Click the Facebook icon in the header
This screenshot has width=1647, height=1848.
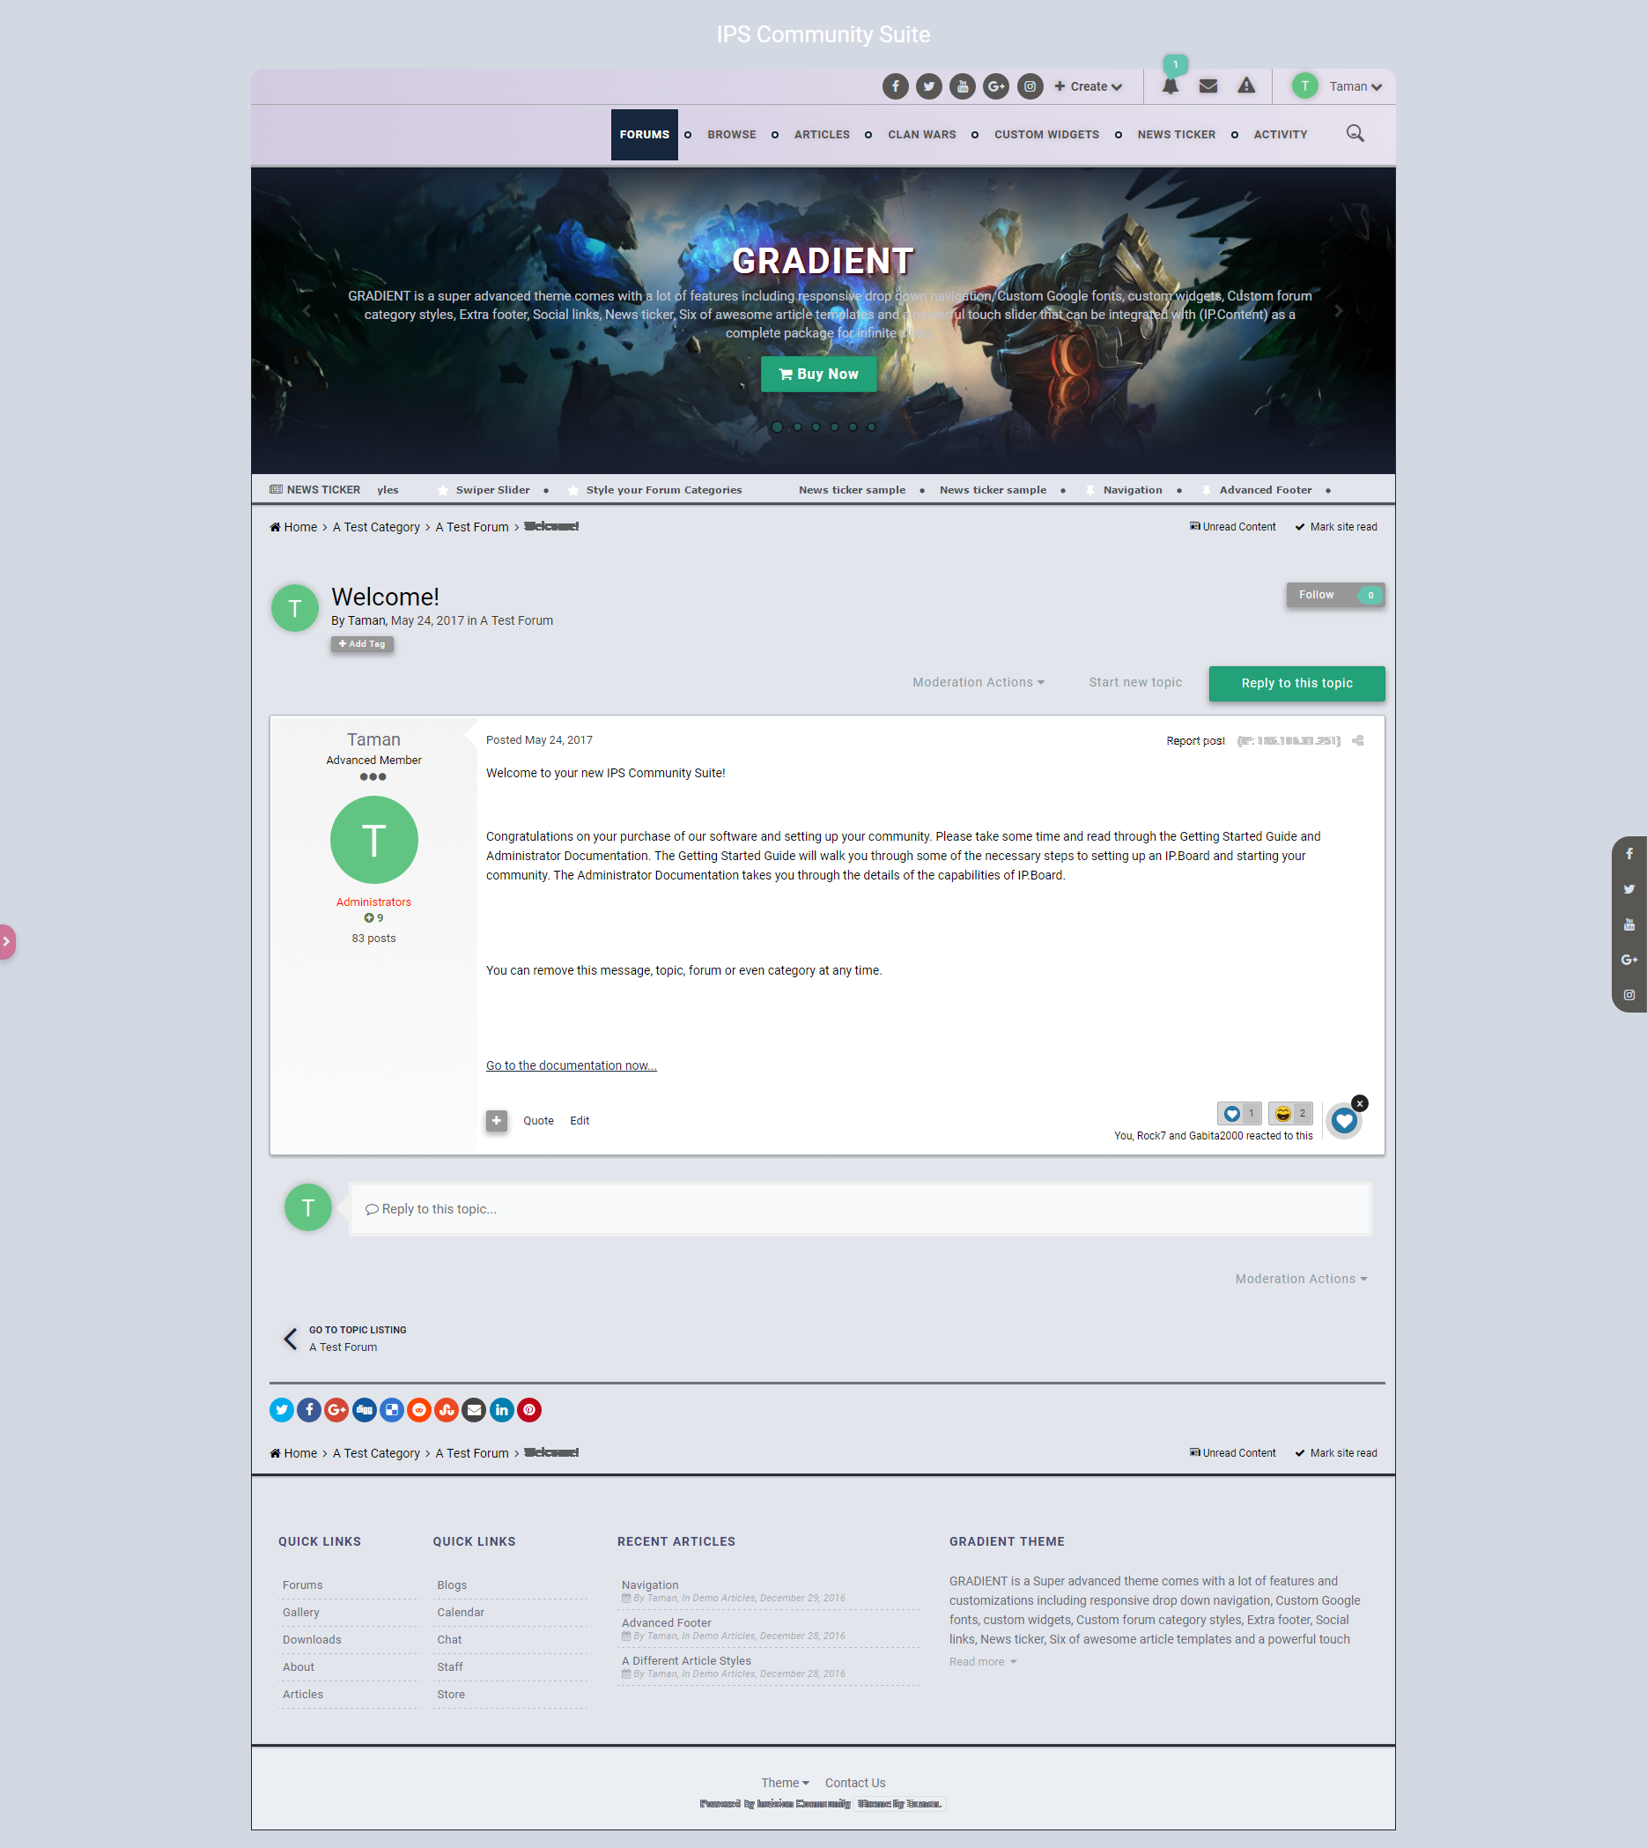pyautogui.click(x=895, y=86)
